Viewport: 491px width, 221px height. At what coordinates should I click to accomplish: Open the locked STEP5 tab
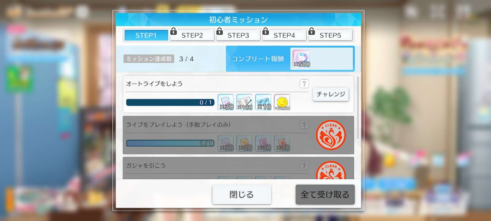pyautogui.click(x=330, y=35)
